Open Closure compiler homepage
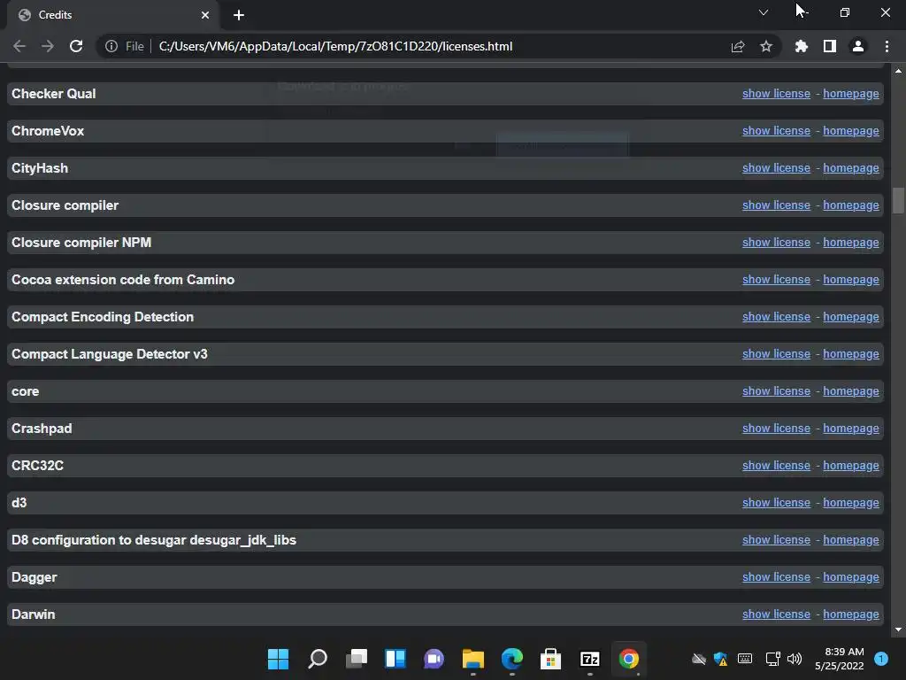The width and height of the screenshot is (906, 680). tap(851, 205)
